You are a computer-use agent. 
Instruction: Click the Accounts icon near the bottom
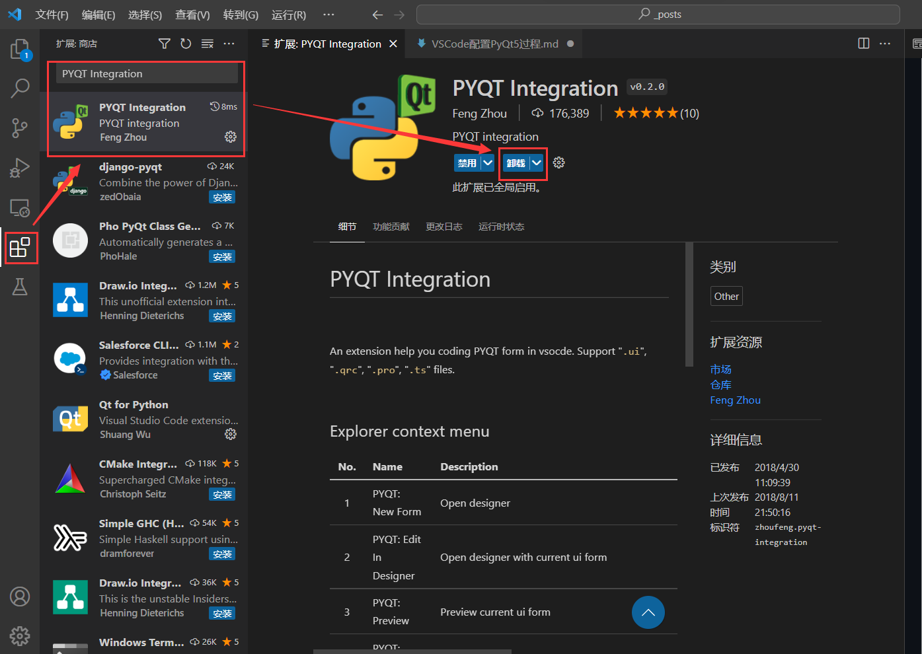tap(20, 597)
